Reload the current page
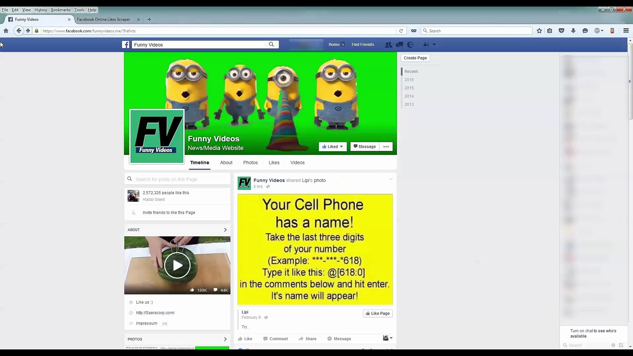This screenshot has height=356, width=633. [x=401, y=31]
